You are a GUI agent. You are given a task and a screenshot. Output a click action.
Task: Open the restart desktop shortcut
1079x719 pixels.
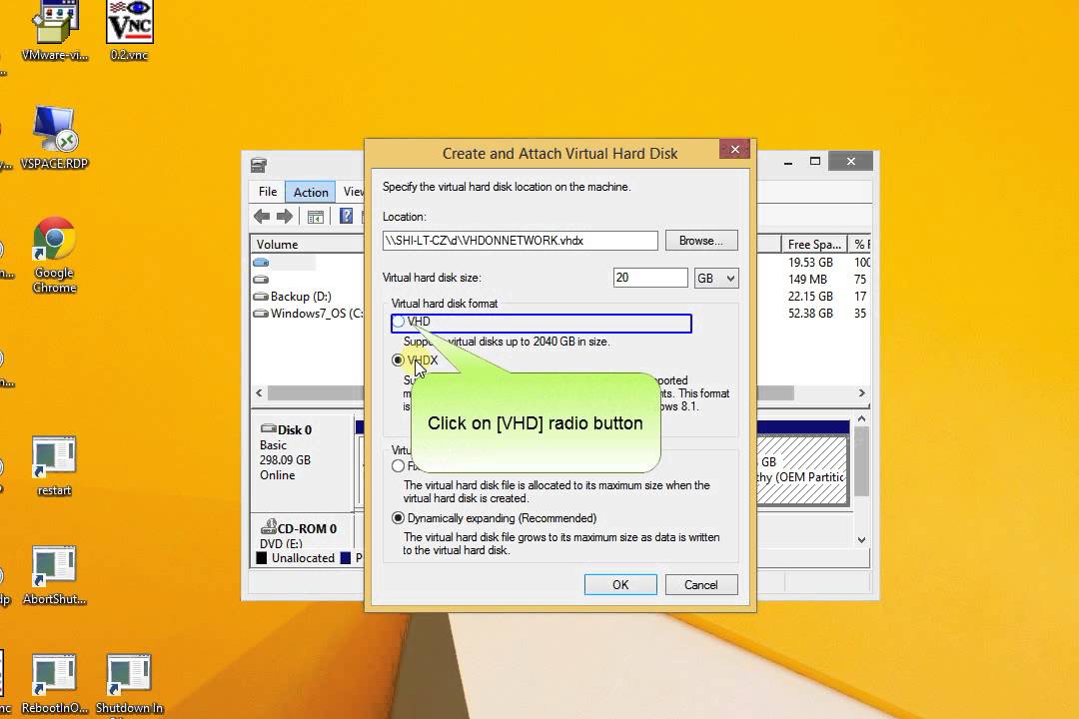pos(54,465)
